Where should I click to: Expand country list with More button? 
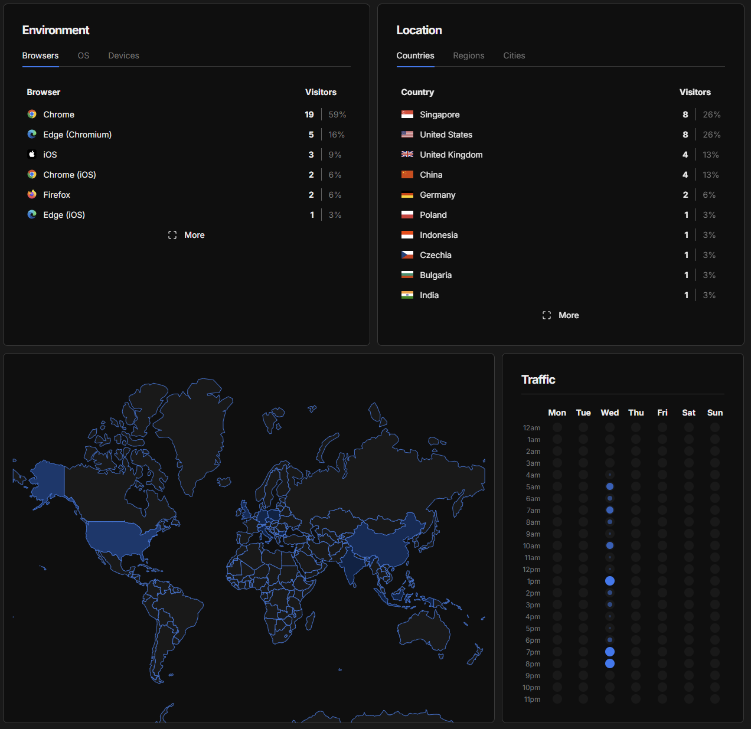point(561,315)
